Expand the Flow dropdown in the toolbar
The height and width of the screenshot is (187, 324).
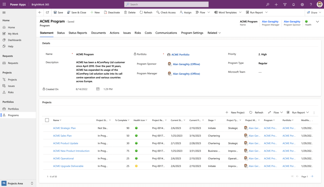point(209,12)
